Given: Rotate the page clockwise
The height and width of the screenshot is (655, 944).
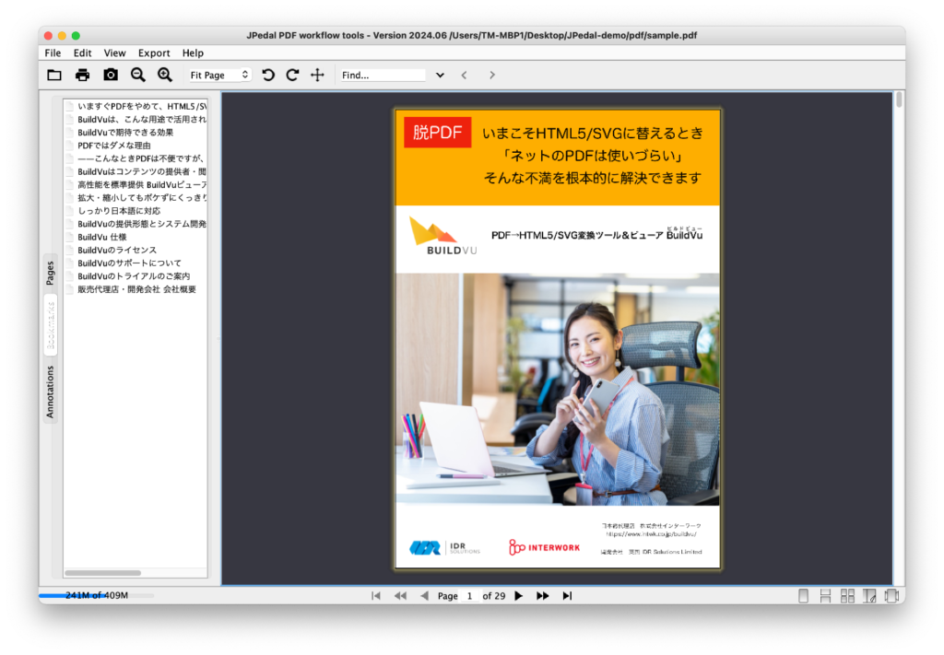Looking at the screenshot, I should (x=292, y=75).
